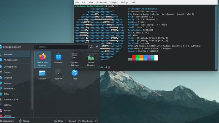This screenshot has width=219, height=123.
Task: Click the debugpoint.com user avatar
Action: (x=1, y=47)
